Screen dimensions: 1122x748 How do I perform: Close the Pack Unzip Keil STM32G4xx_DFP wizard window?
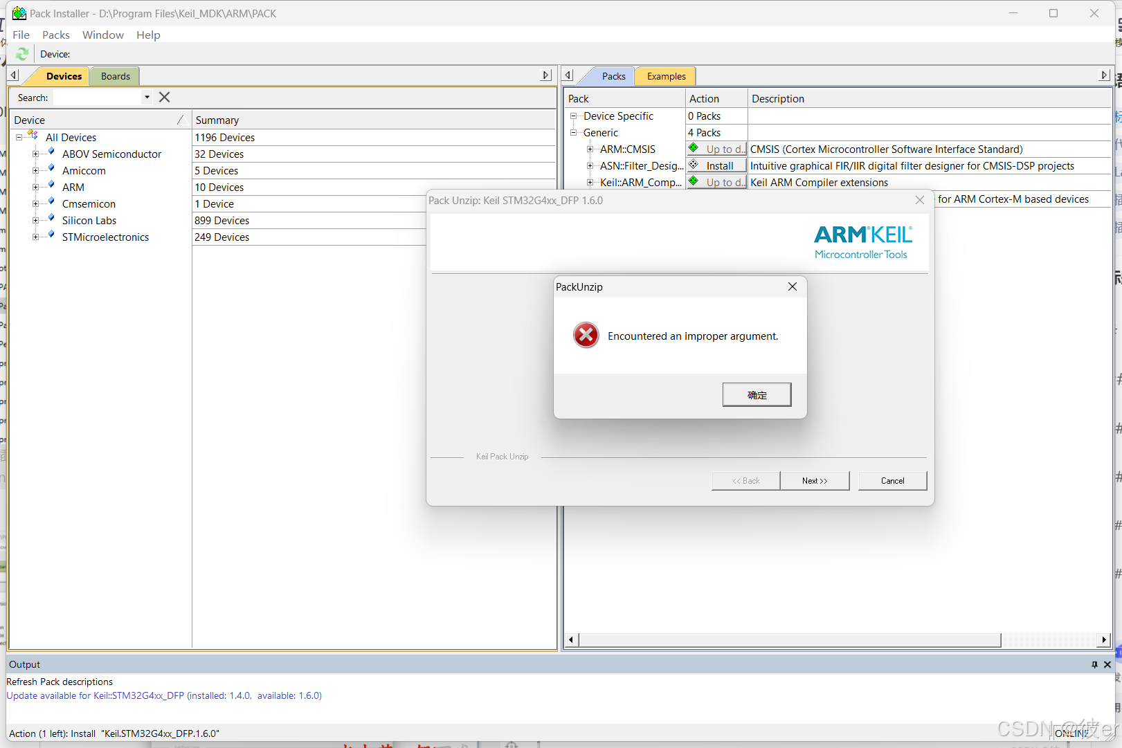(920, 200)
